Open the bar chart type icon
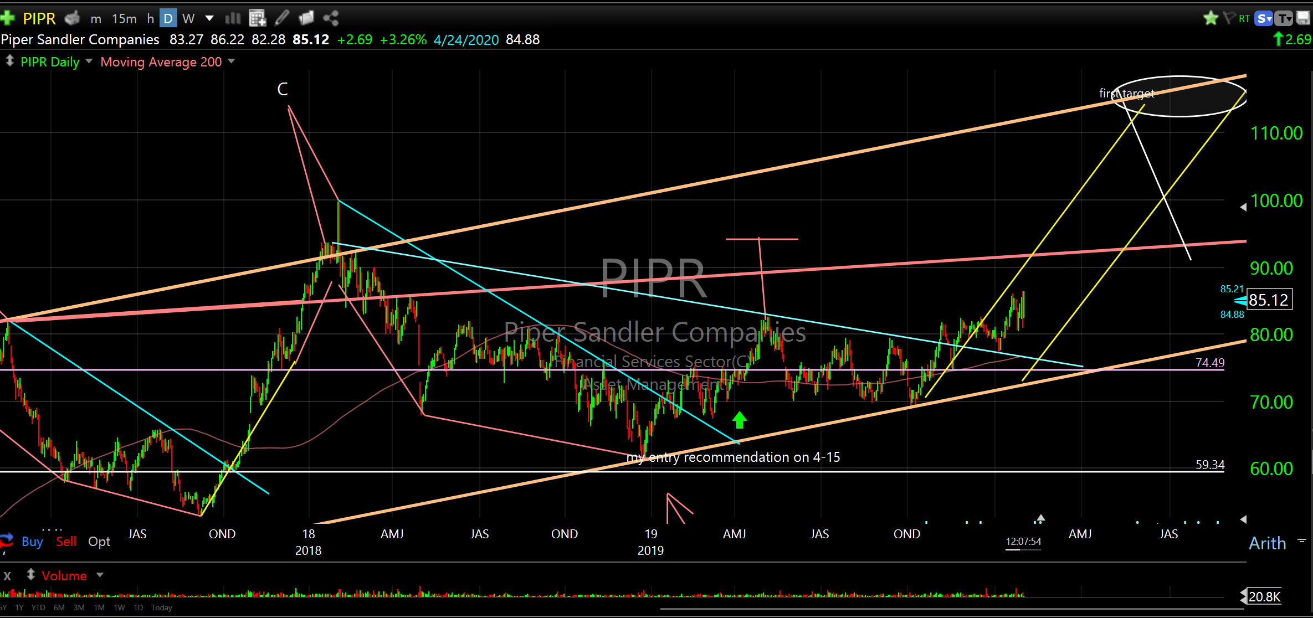 click(233, 18)
